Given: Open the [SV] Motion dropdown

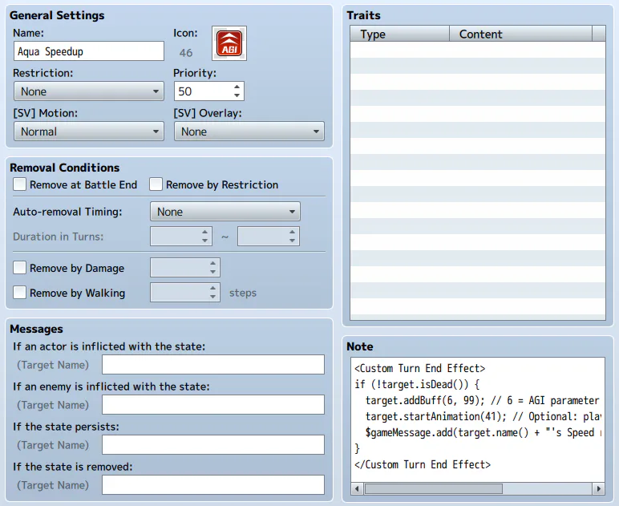Looking at the screenshot, I should [89, 132].
